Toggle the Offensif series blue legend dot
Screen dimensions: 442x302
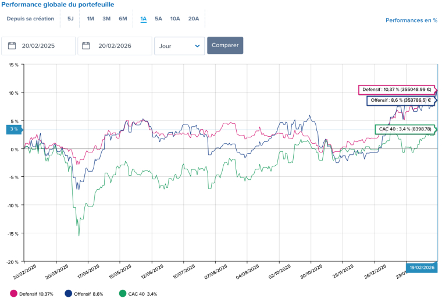point(69,294)
